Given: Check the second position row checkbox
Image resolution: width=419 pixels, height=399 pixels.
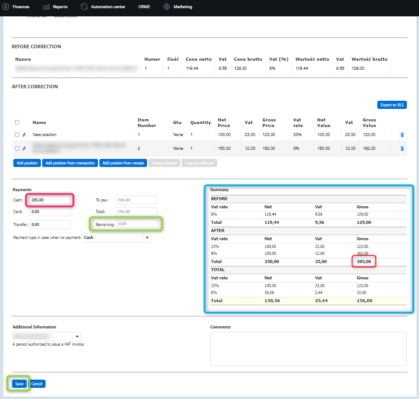Looking at the screenshot, I should (x=17, y=148).
